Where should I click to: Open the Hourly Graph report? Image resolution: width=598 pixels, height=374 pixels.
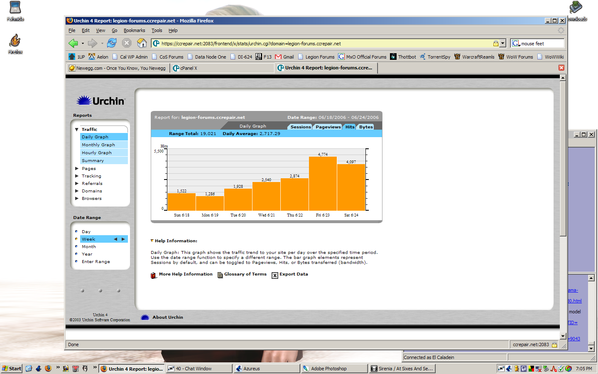pyautogui.click(x=104, y=153)
